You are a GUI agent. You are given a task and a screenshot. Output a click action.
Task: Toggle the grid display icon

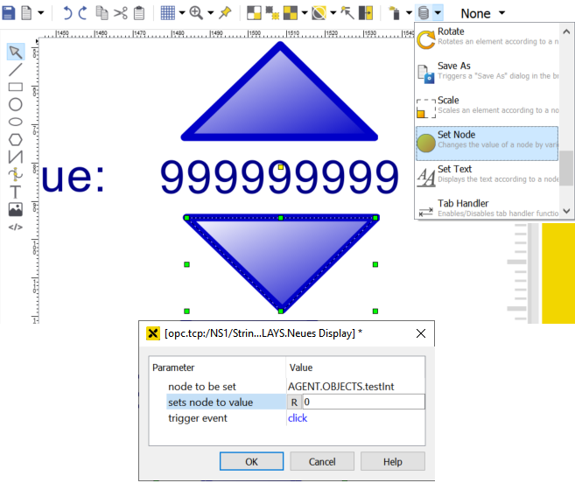pyautogui.click(x=168, y=13)
